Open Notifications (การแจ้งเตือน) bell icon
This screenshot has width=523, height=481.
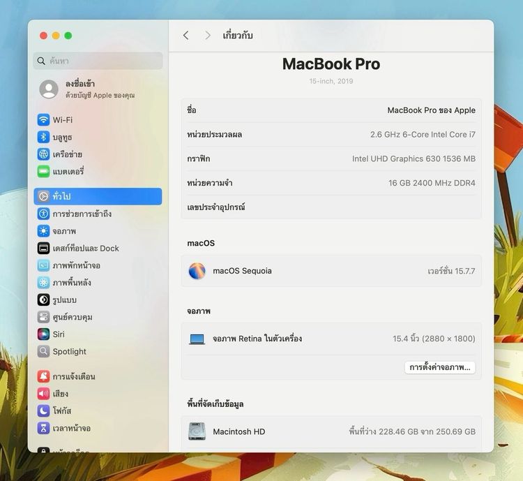click(x=43, y=376)
